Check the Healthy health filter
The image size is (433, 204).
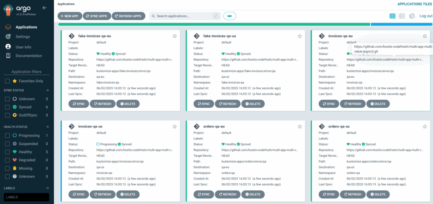click(8, 152)
